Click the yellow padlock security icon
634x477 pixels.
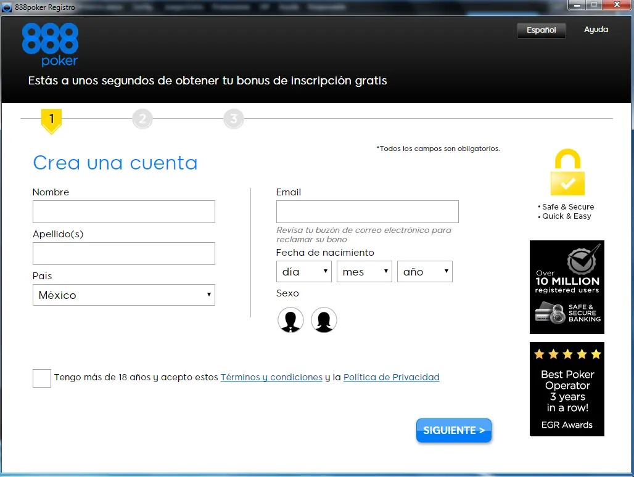[x=567, y=172]
